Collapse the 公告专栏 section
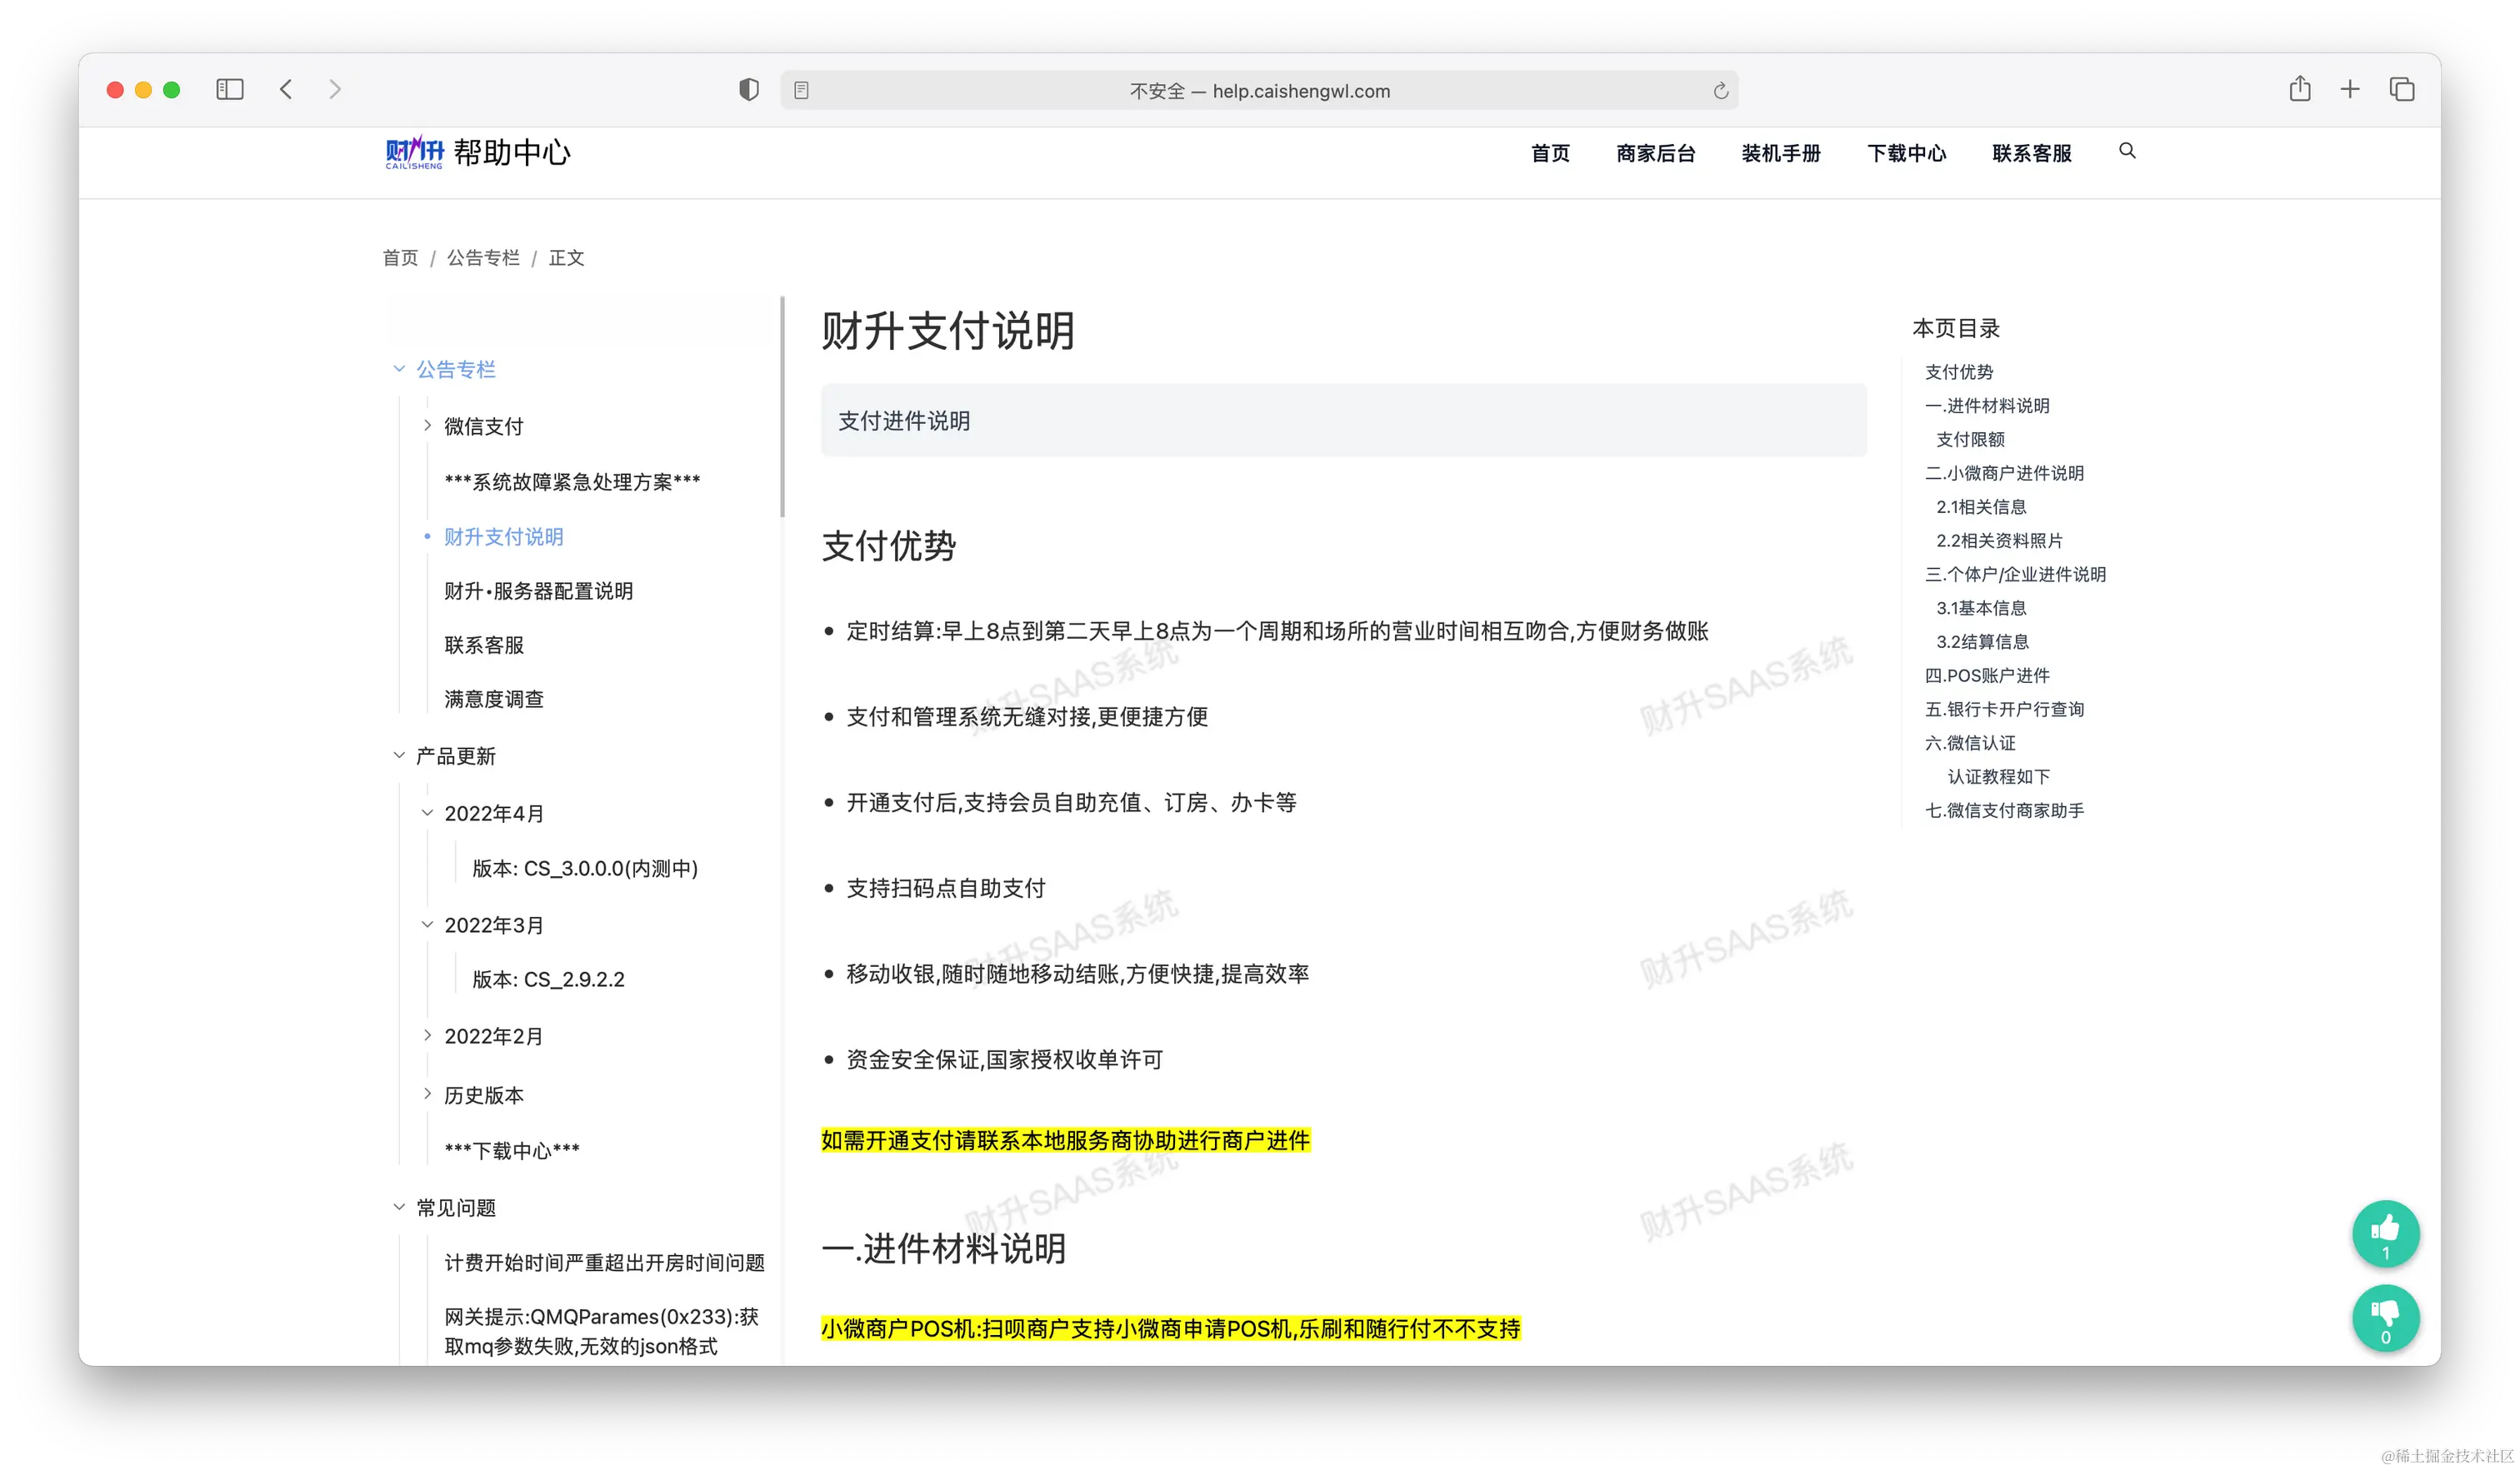2520x1470 pixels. click(399, 369)
